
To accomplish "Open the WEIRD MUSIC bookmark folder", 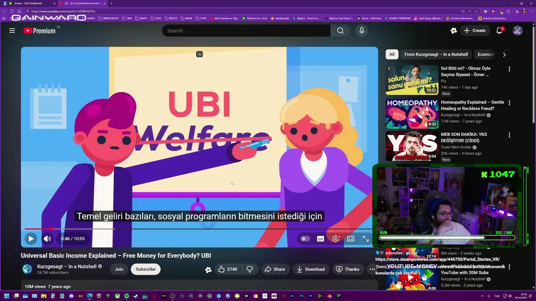I will point(109,18).
